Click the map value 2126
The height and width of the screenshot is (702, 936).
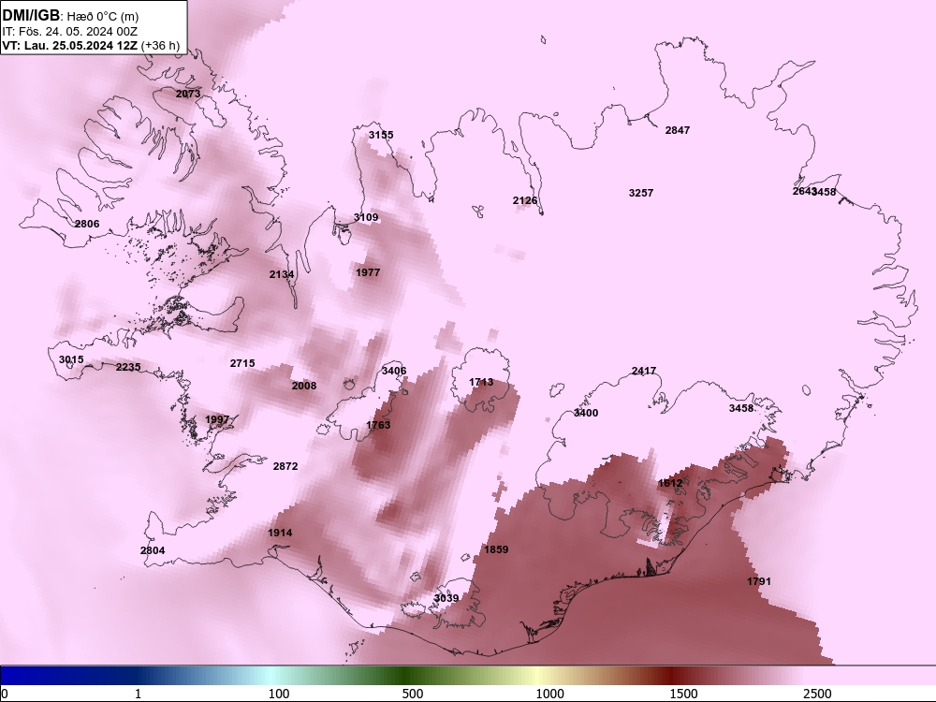click(525, 200)
